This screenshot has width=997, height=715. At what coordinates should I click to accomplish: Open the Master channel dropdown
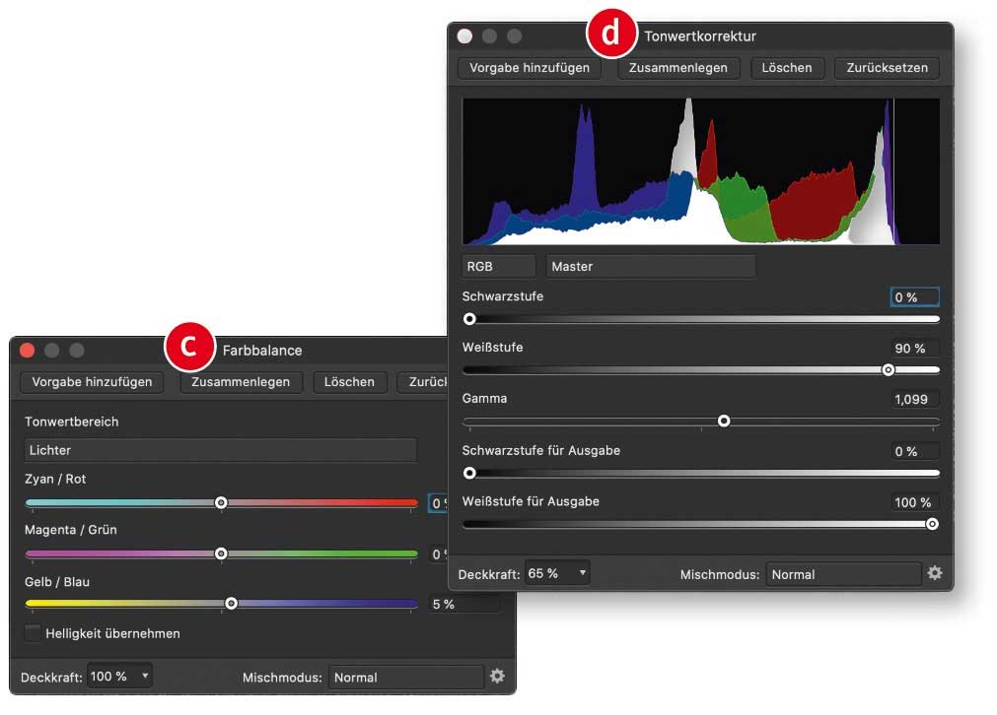pyautogui.click(x=651, y=267)
